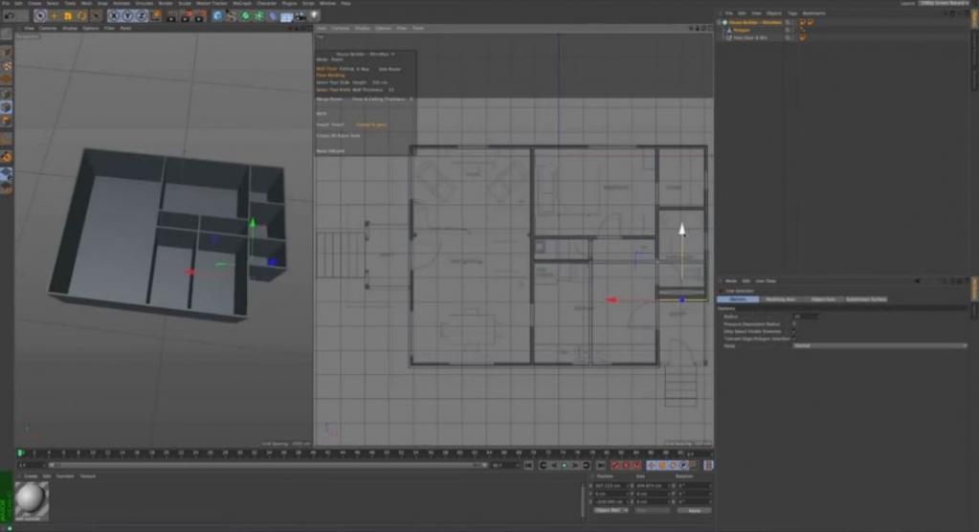Click the Apply button in coordinates panel
The image size is (979, 532).
(694, 510)
